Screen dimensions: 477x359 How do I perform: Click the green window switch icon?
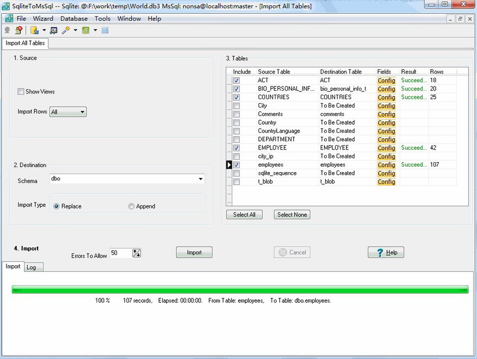click(86, 30)
